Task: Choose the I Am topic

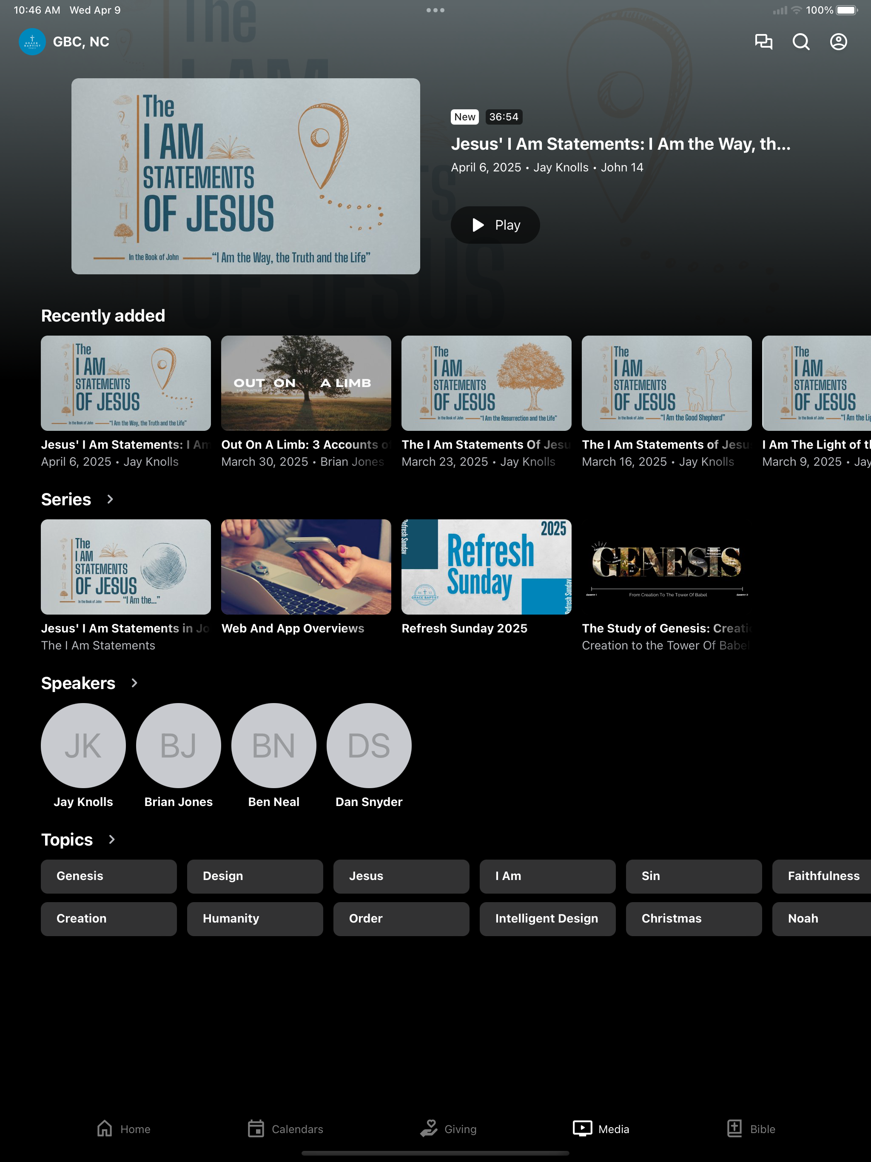Action: [547, 876]
